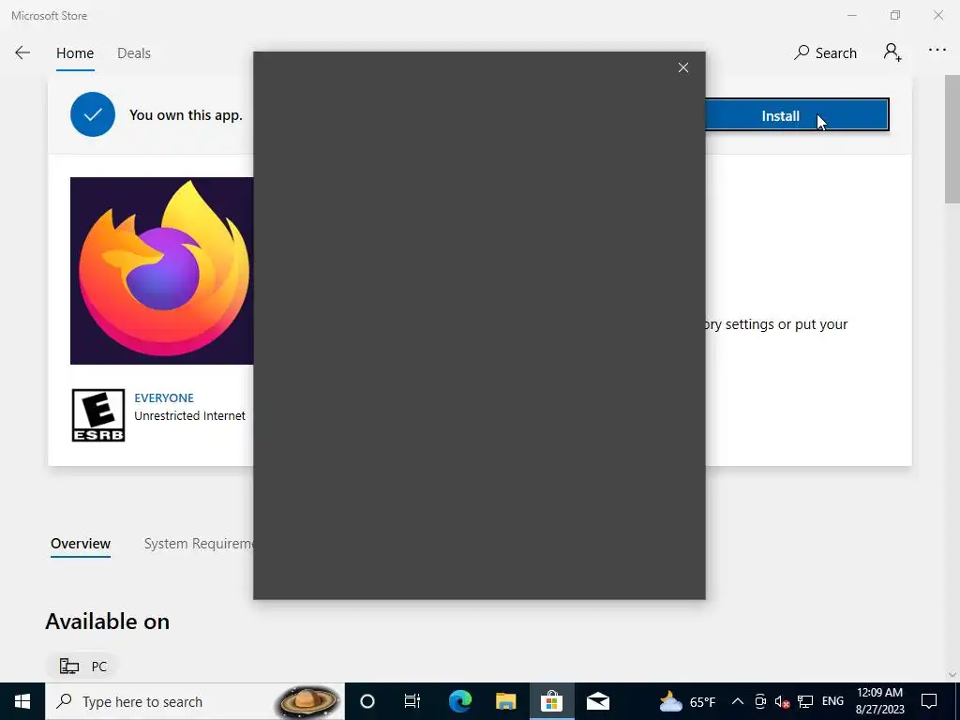This screenshot has height=720, width=960.
Task: Open the EVERYONE rating link
Action: point(164,397)
